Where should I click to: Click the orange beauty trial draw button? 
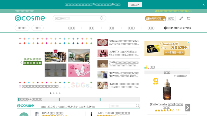(x=155, y=18)
